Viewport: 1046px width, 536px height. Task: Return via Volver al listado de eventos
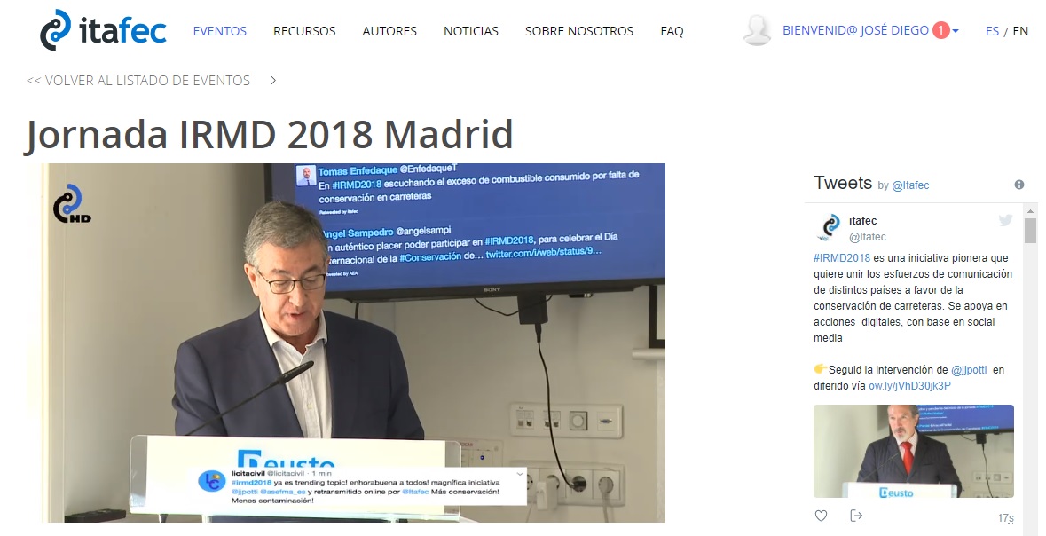tap(138, 81)
